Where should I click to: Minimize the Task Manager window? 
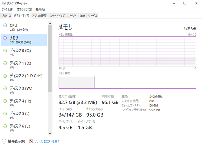pyautogui.click(x=174, y=3)
